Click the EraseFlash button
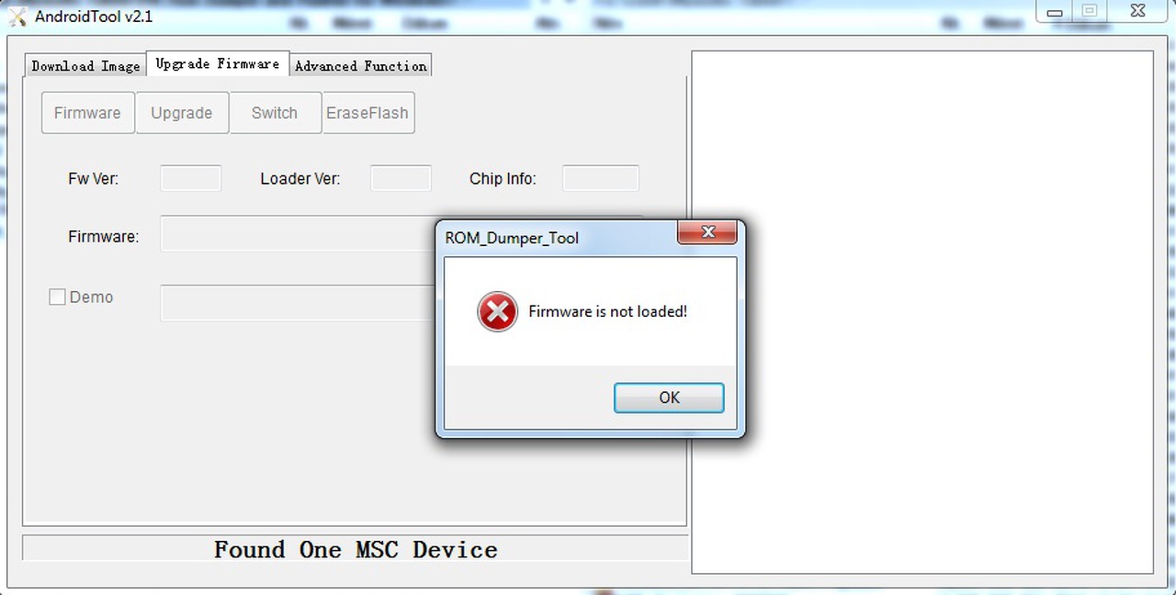This screenshot has width=1176, height=595. pyautogui.click(x=367, y=113)
